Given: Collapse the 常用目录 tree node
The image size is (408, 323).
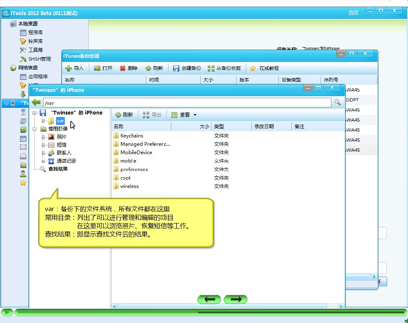Looking at the screenshot, I should (35, 129).
